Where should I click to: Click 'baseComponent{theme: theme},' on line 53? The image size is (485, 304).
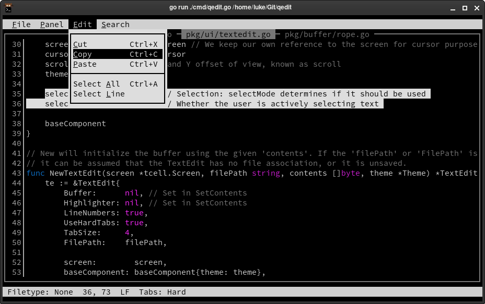(200, 272)
